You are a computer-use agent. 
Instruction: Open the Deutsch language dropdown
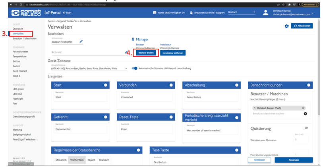pos(242,12)
